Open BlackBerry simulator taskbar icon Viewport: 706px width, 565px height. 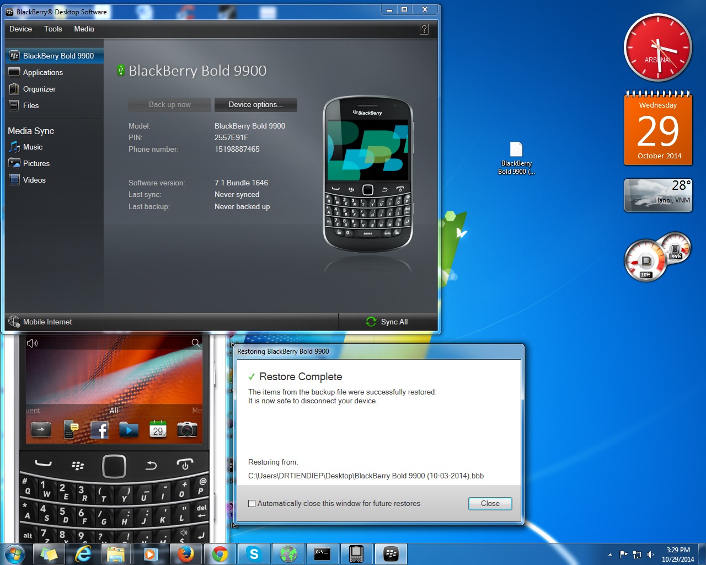[356, 554]
